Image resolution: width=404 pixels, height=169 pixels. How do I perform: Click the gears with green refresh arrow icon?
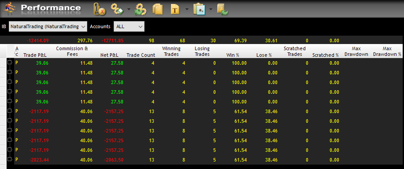click(141, 9)
